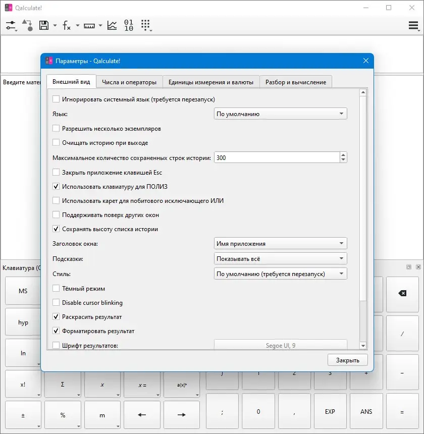The image size is (424, 434).
Task: Open Разбор и вычисление tab
Action: pos(296,82)
